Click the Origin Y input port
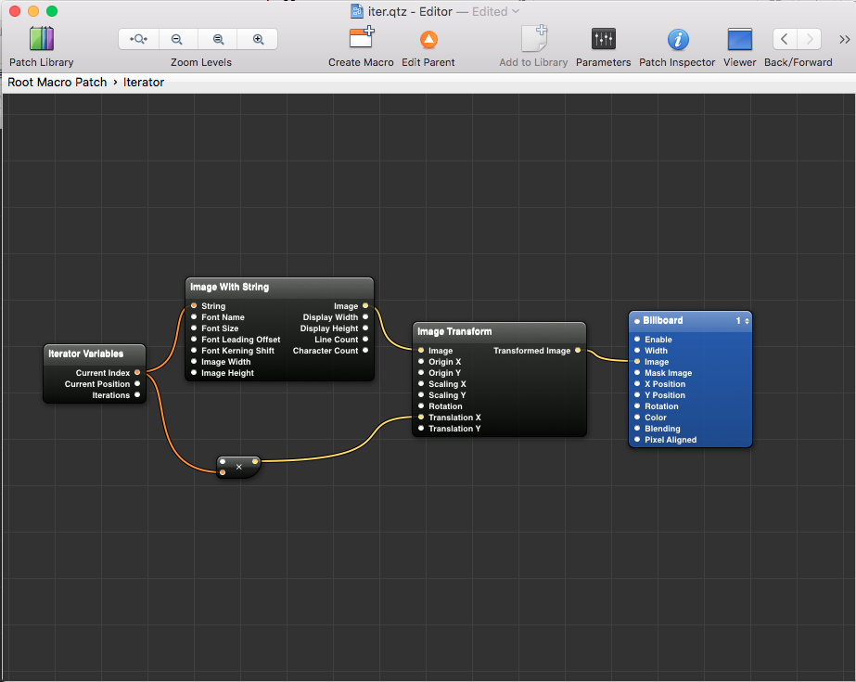The image size is (856, 682). pos(421,372)
